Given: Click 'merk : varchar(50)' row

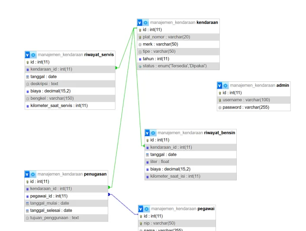Looking at the screenshot, I should (178, 44).
